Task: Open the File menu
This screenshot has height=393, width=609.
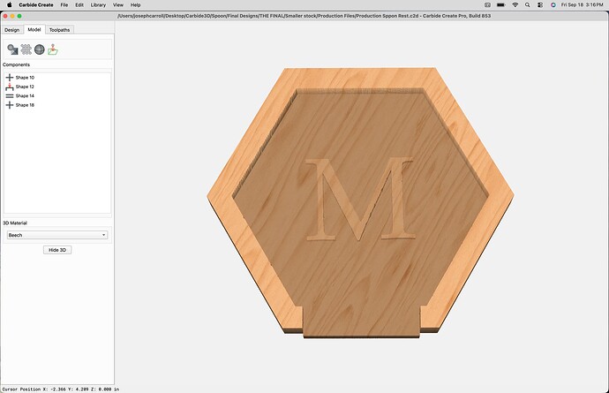Action: (64, 5)
